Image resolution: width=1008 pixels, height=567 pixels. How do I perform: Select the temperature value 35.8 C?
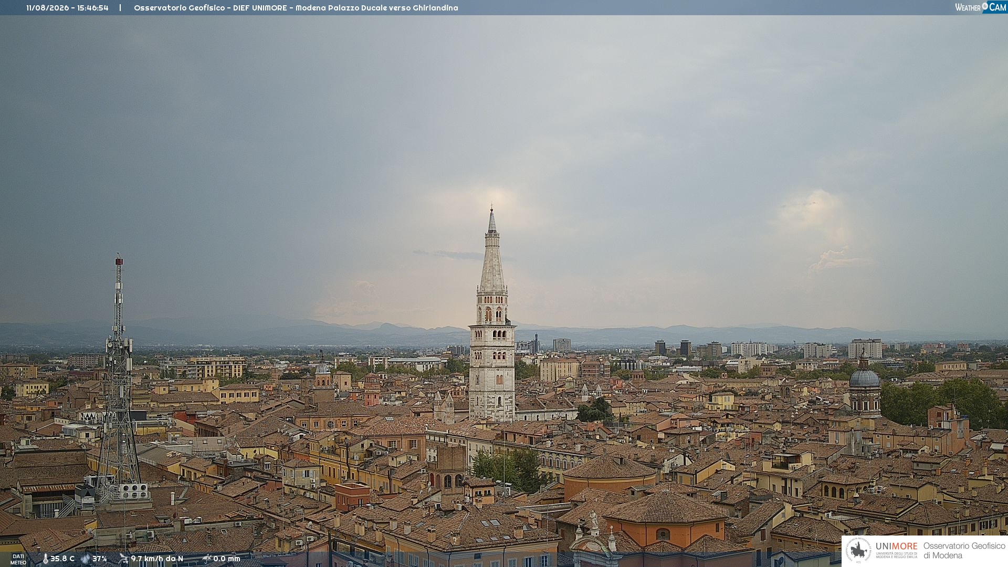click(x=62, y=559)
